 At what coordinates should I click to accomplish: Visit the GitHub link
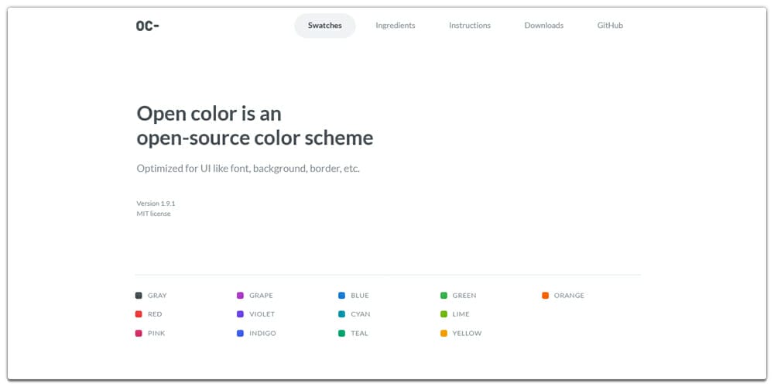click(x=610, y=26)
